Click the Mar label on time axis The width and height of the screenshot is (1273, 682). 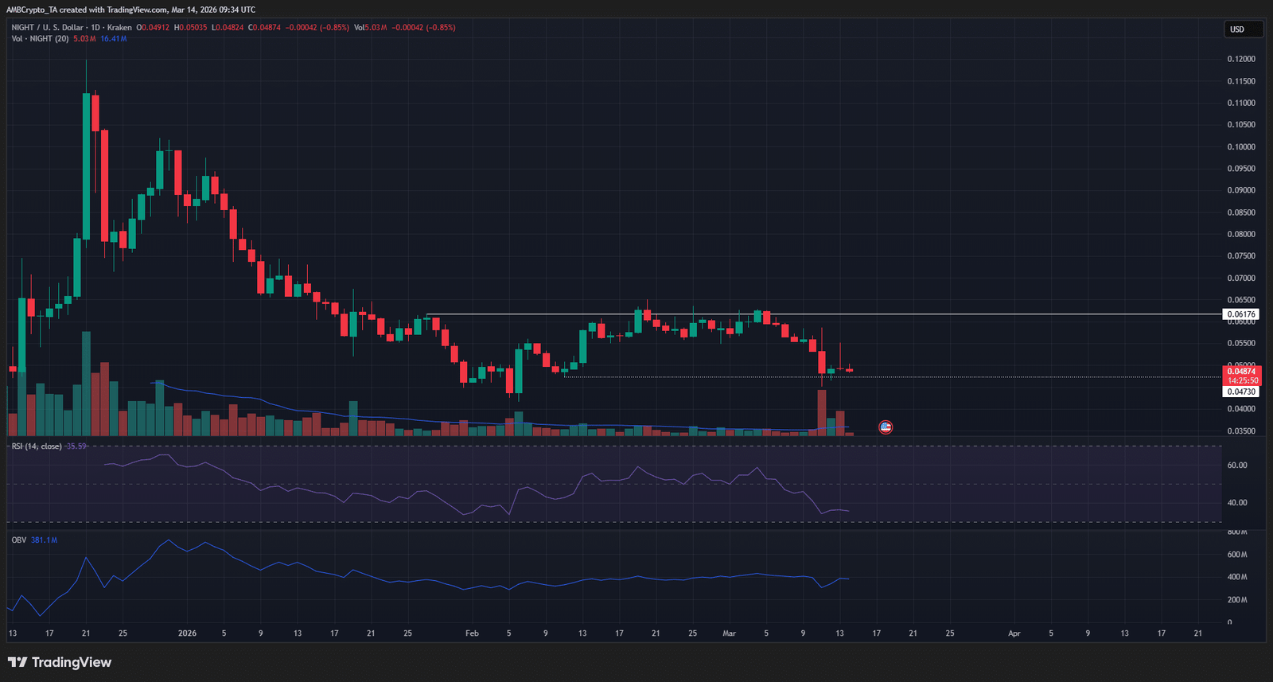tap(729, 633)
